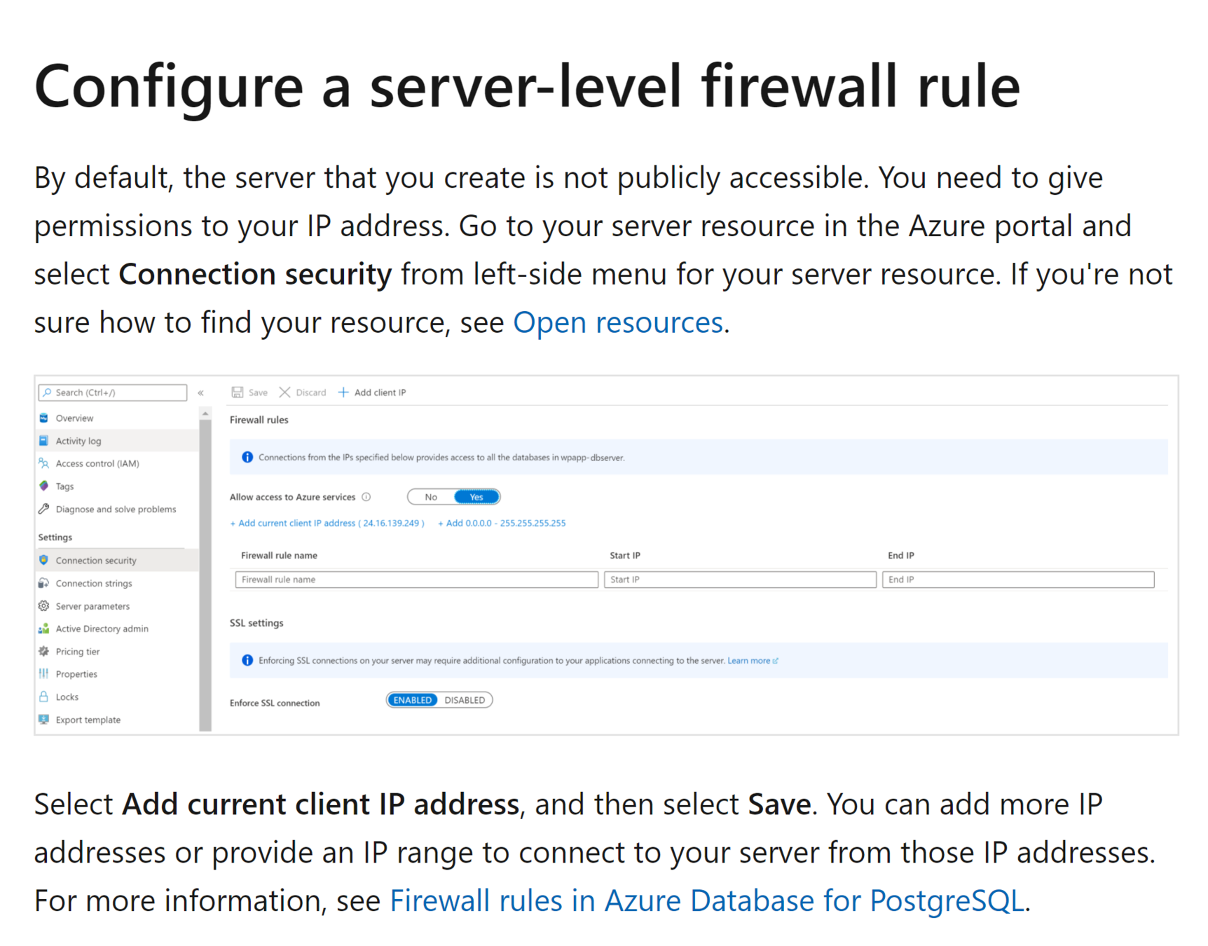Screen dimensions: 1208x946
Task: Click the Connection security shield icon
Action: (44, 560)
